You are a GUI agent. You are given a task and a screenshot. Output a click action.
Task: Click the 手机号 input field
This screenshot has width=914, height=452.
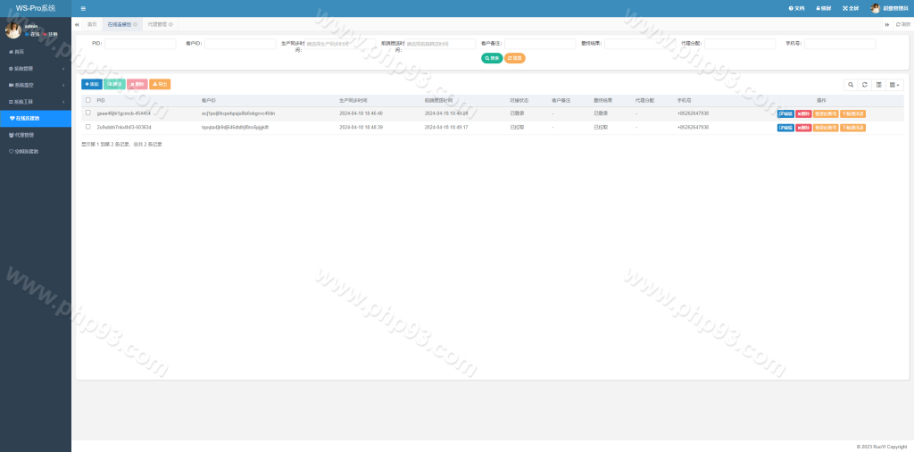(839, 44)
